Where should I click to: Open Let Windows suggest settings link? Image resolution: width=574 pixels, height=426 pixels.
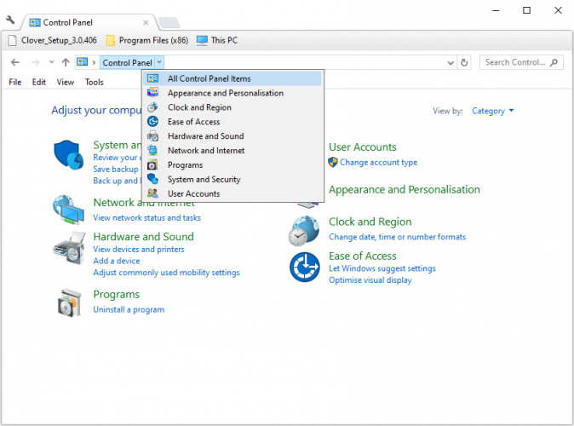(382, 268)
